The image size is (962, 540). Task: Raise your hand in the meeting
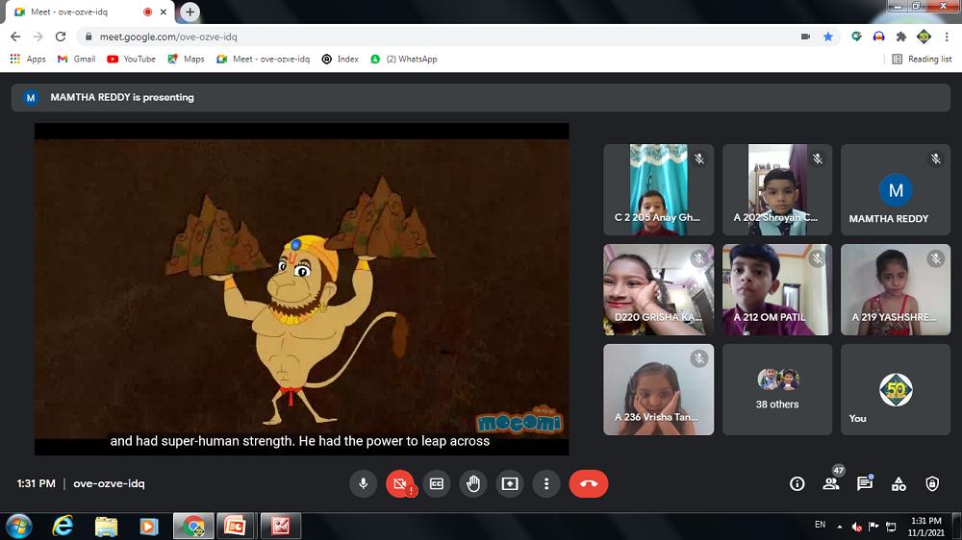click(x=473, y=484)
